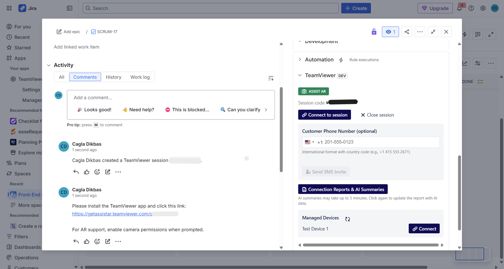Open the issue more actions menu
The height and width of the screenshot is (269, 504).
coord(420,32)
